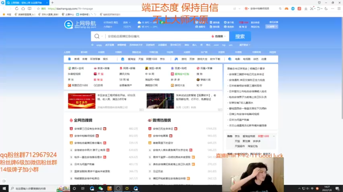Show hidden system tray icons

(x=299, y=189)
